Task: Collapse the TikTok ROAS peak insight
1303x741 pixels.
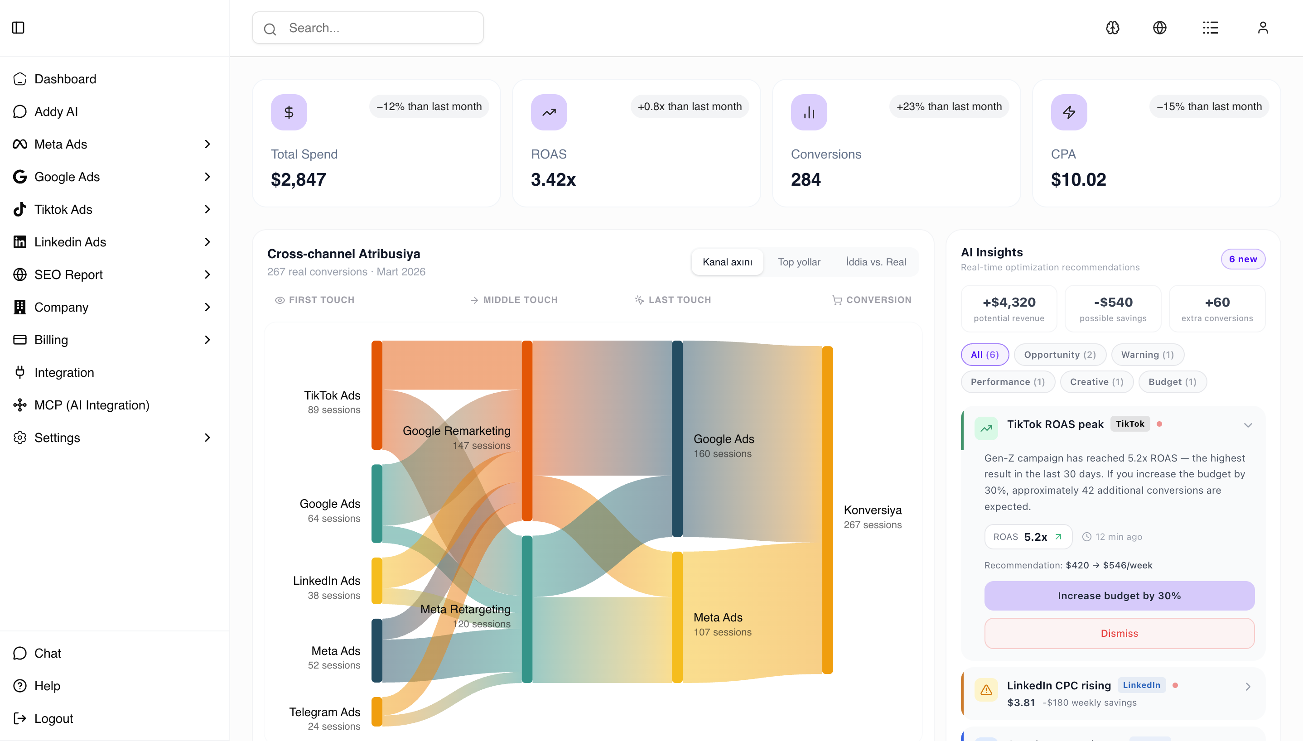Action: click(1248, 425)
